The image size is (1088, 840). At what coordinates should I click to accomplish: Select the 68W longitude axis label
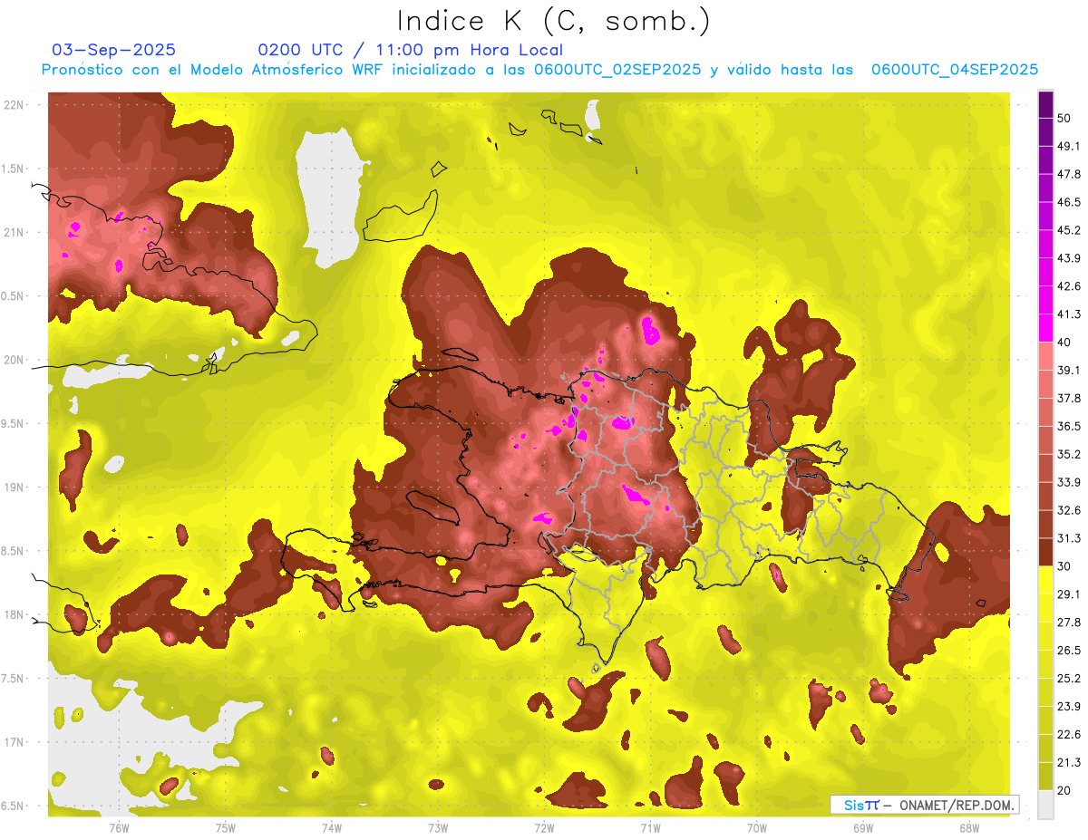tap(968, 827)
